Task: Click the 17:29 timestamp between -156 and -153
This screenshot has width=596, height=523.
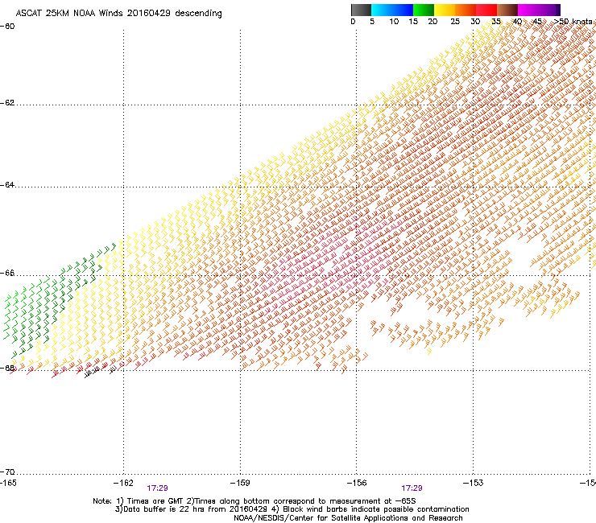Action: click(412, 488)
